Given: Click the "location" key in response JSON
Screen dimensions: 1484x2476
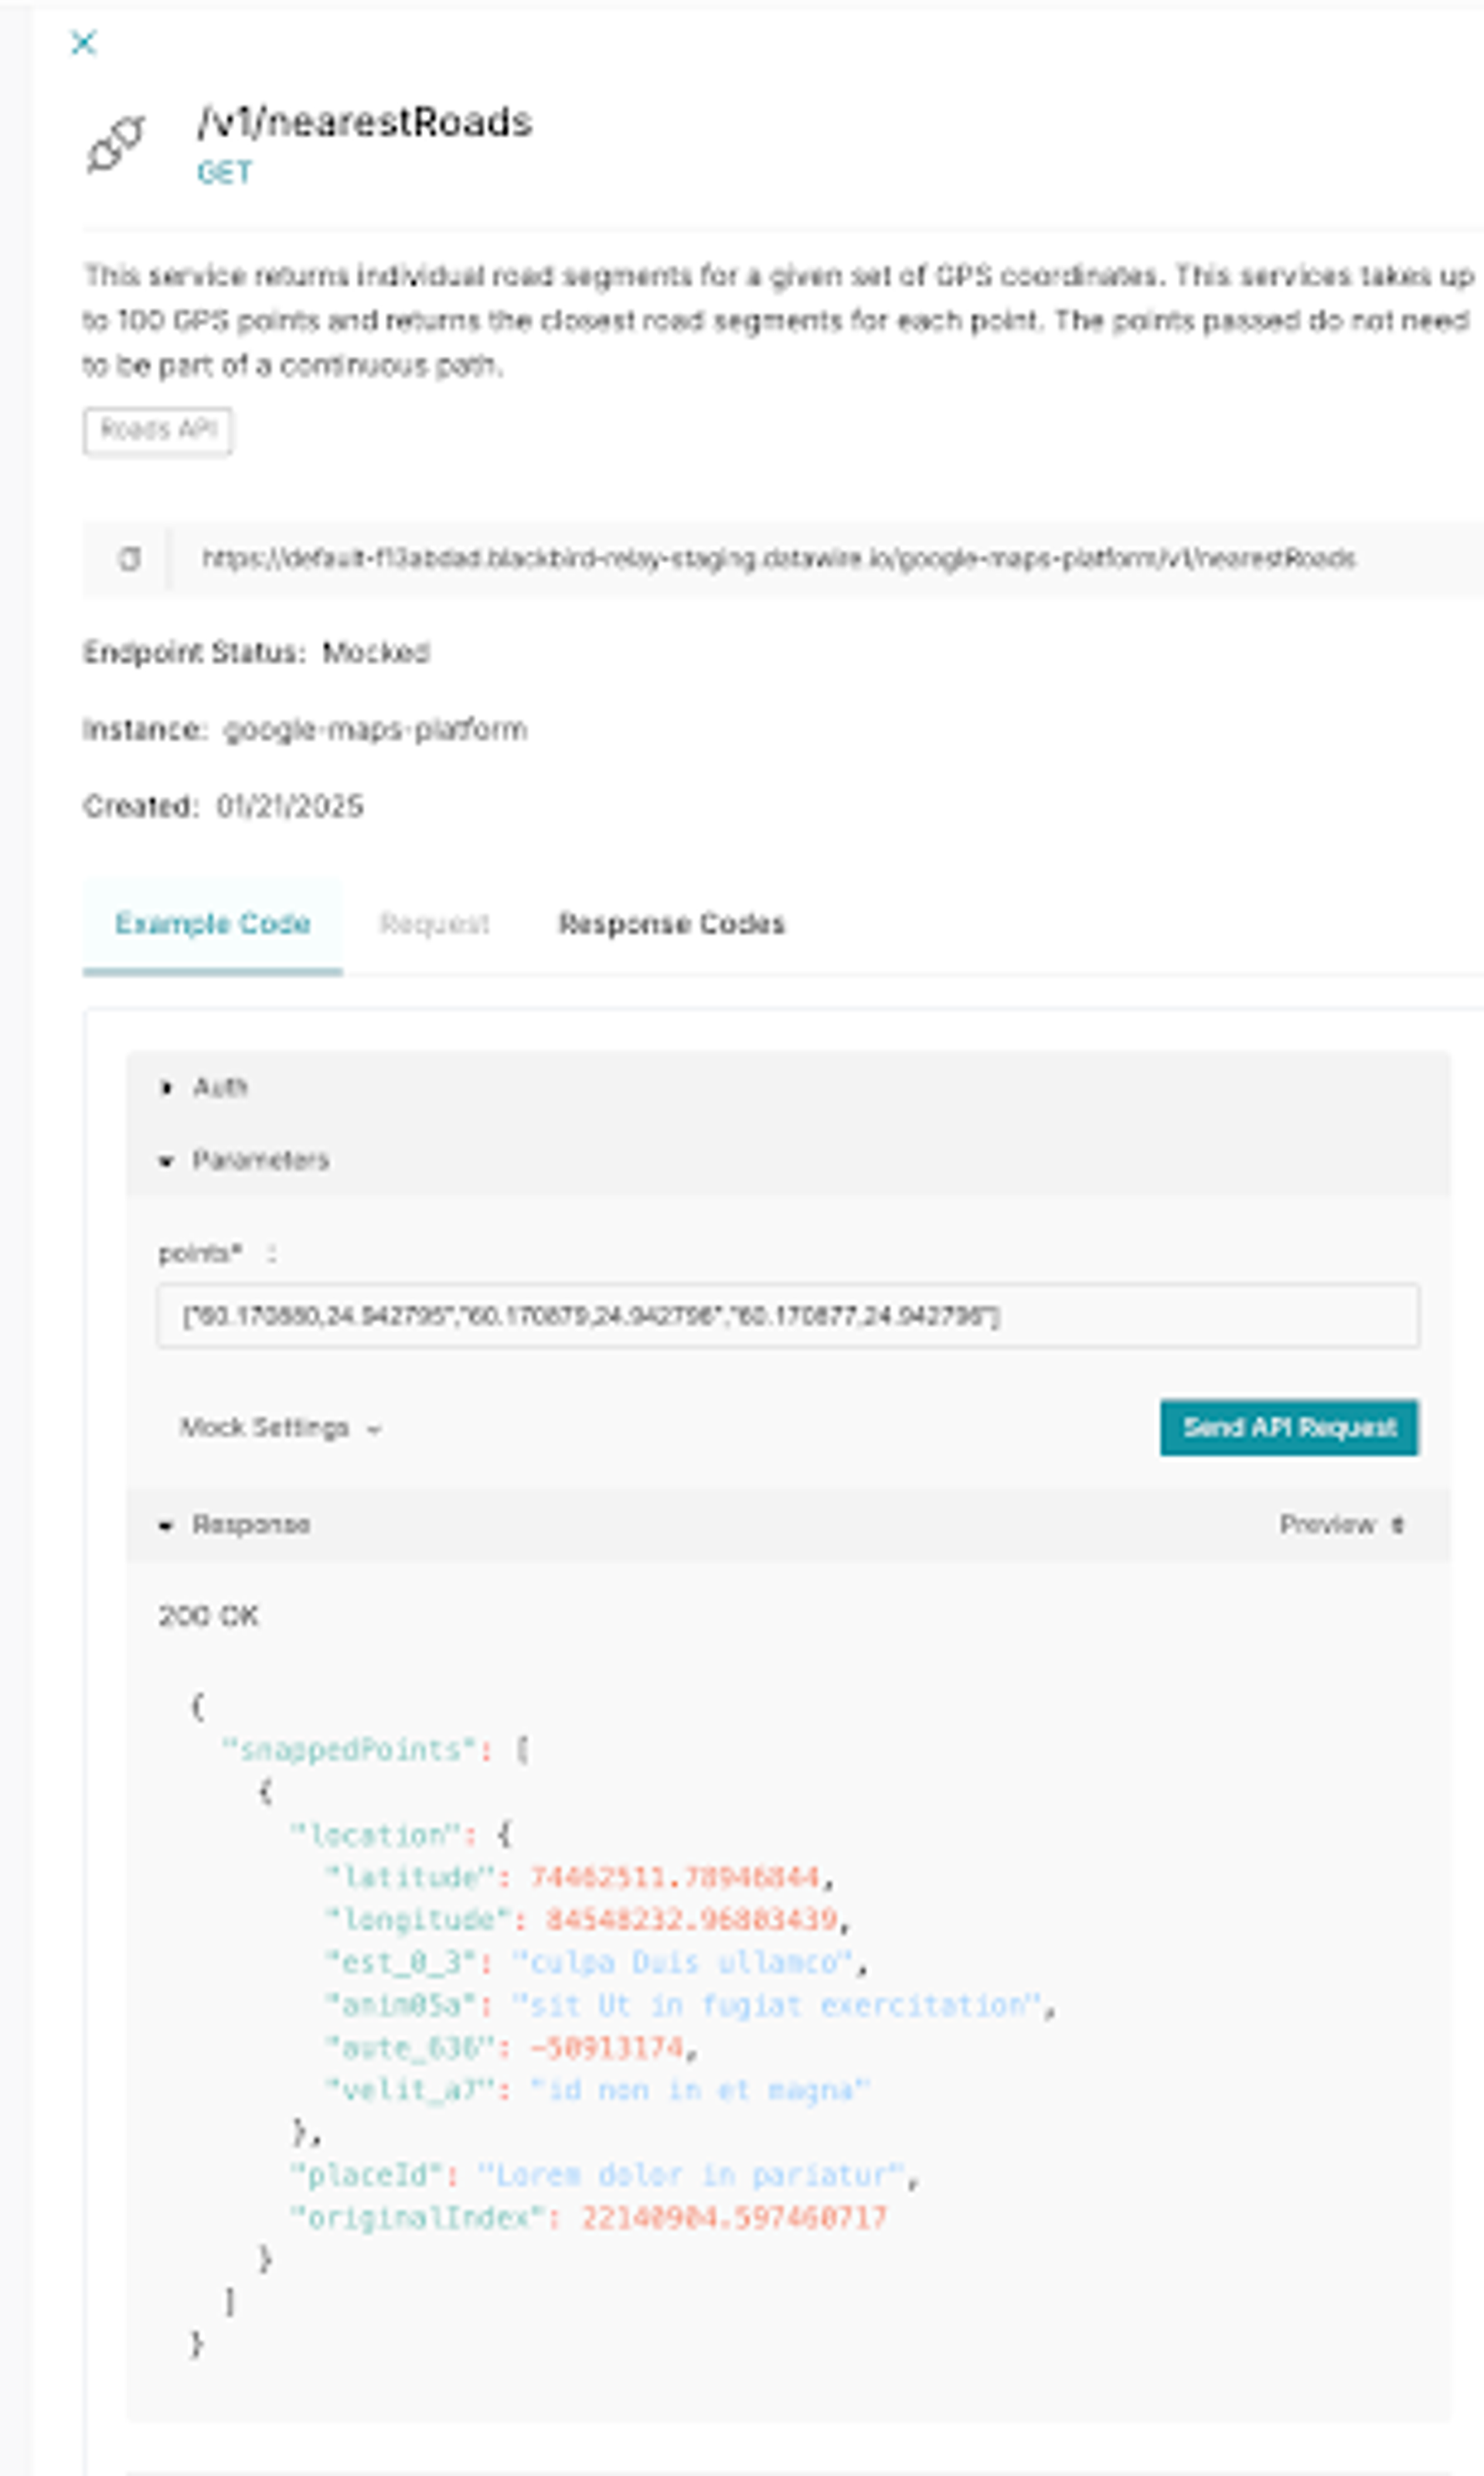Looking at the screenshot, I should pyautogui.click(x=376, y=1835).
